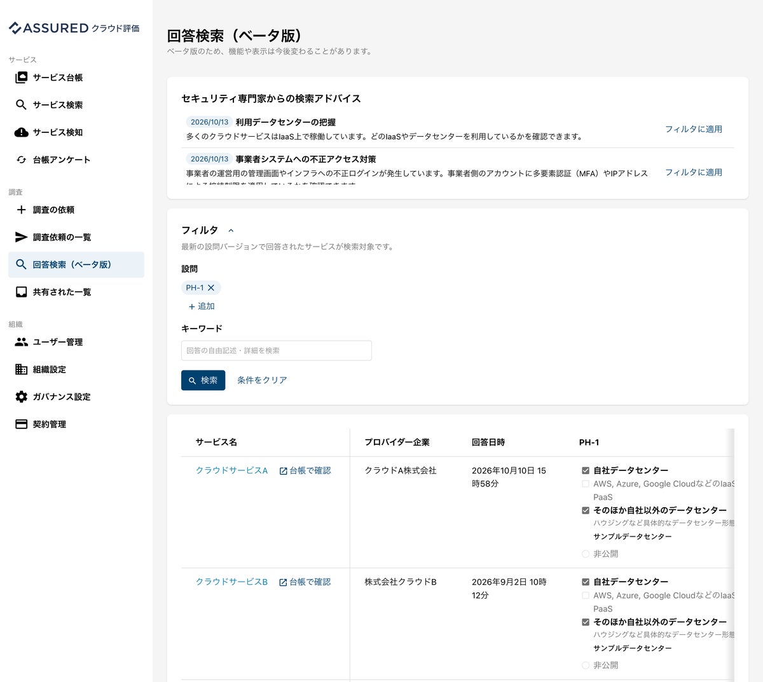Click the サービス検知 cloud alert icon
The image size is (763, 682).
pyautogui.click(x=22, y=132)
